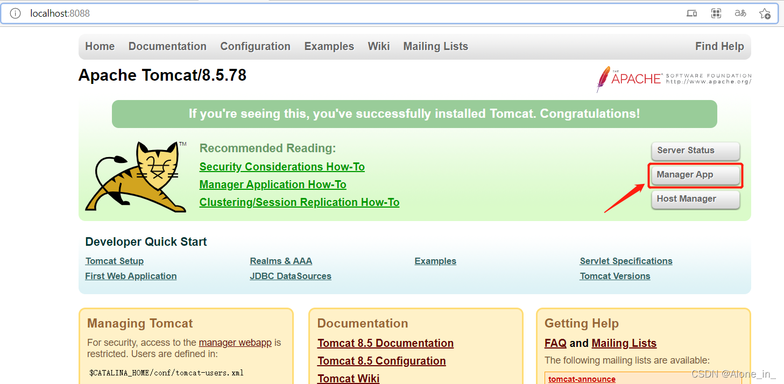784x384 pixels.
Task: Click the $CATALINA_HOME/conf/tomcat-users.xml path text
Action: tap(167, 372)
